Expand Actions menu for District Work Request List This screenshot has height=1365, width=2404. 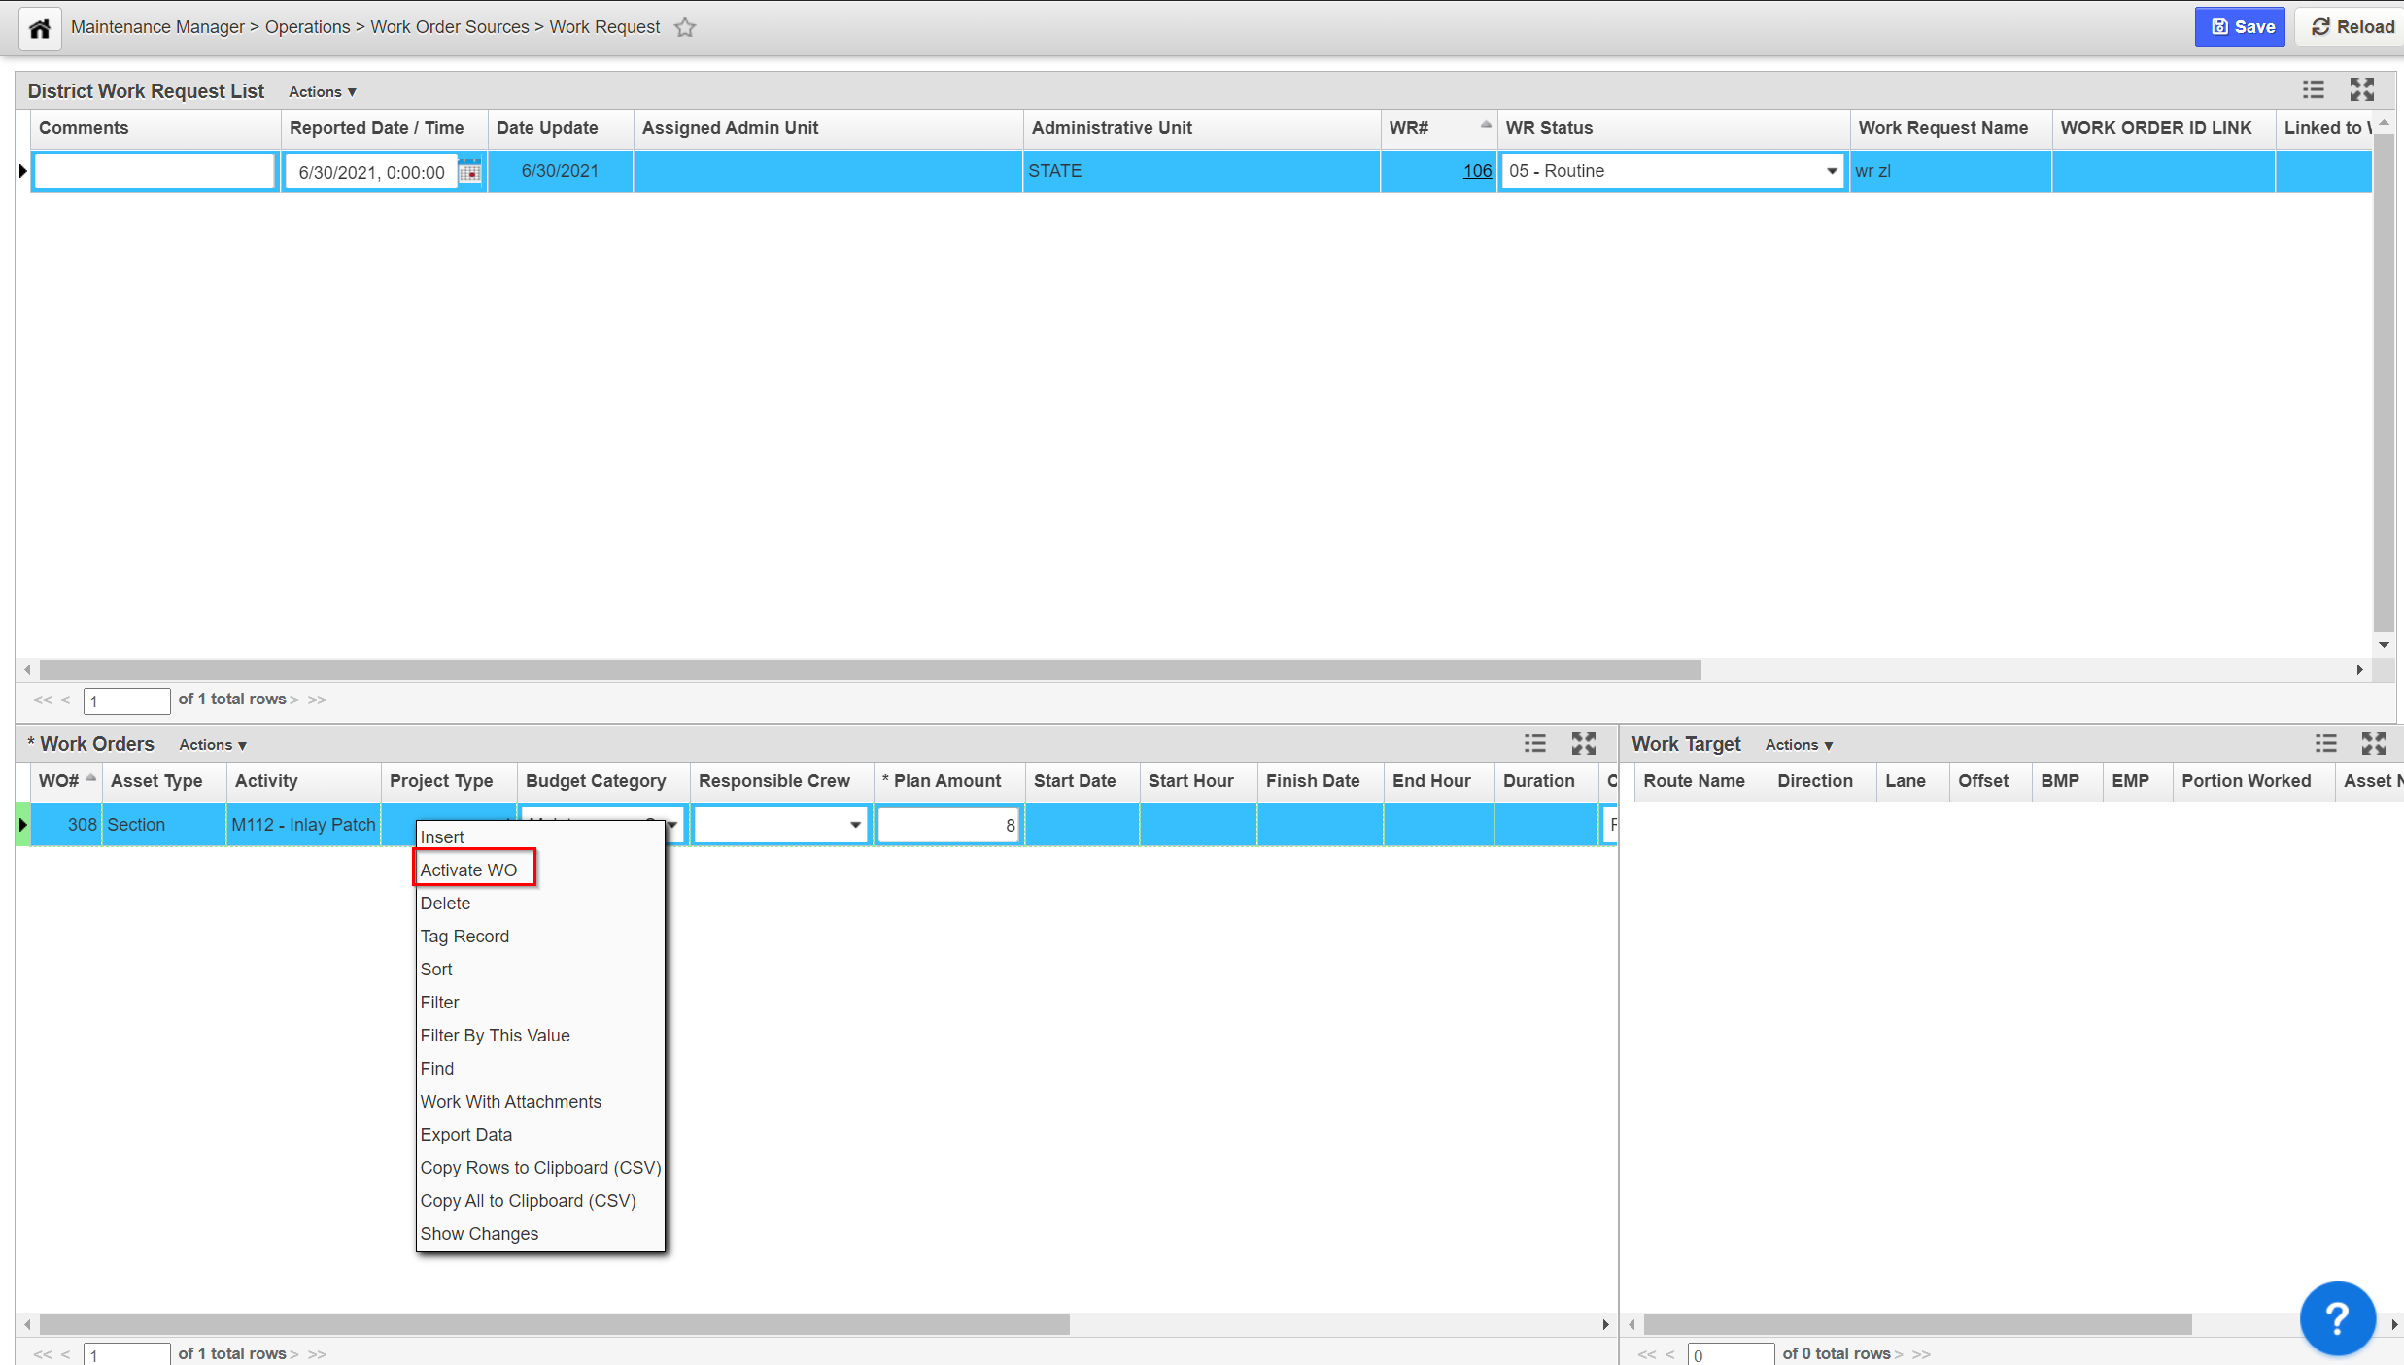(x=323, y=92)
